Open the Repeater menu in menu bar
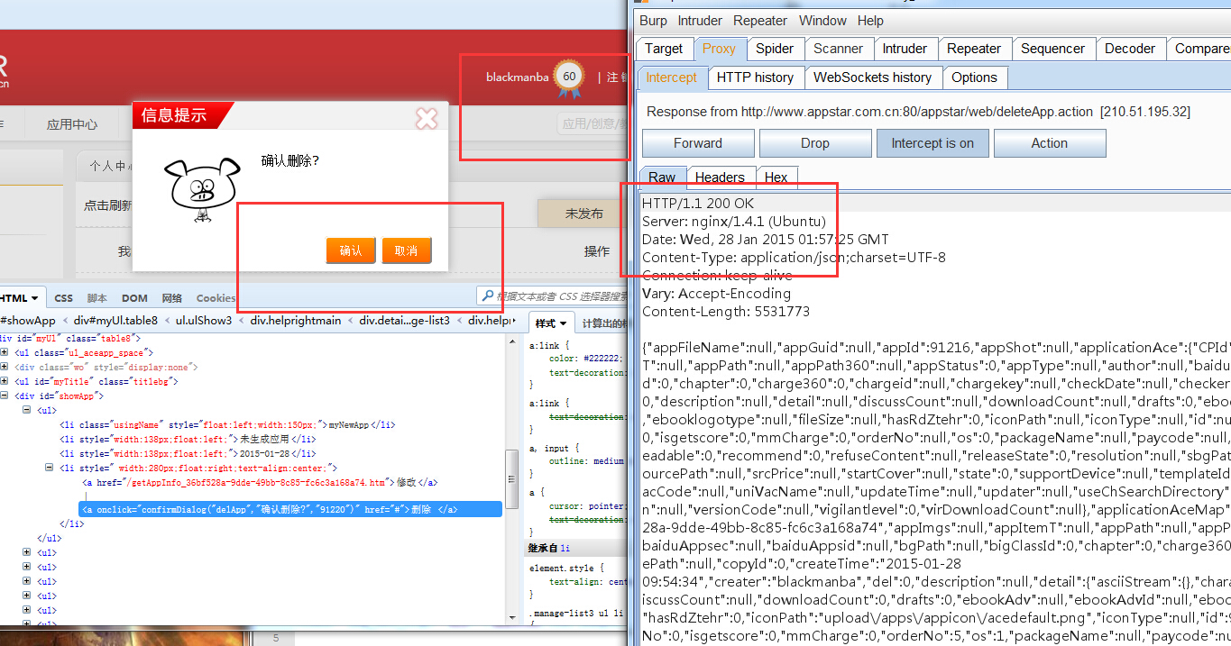The image size is (1231, 646). click(x=760, y=21)
